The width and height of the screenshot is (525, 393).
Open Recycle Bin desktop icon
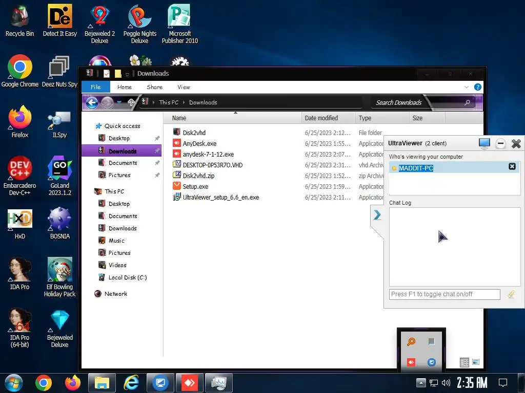pos(20,21)
